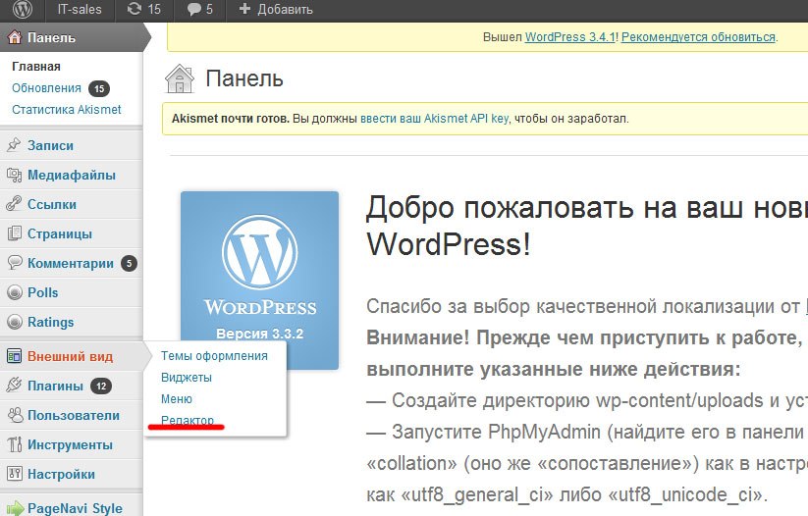Follow the WordPress 3.4.1 link
The height and width of the screenshot is (516, 808).
pyautogui.click(x=570, y=37)
